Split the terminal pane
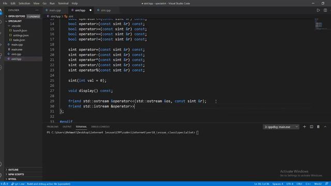Viewport: 331px width, 186px height. (x=311, y=127)
